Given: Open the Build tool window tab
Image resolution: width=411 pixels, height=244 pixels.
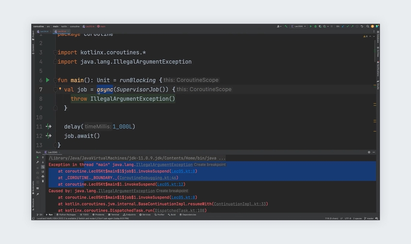Looking at the screenshot, I should (x=172, y=214).
